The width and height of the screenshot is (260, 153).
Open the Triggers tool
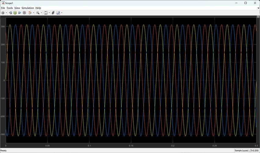pos(53,13)
